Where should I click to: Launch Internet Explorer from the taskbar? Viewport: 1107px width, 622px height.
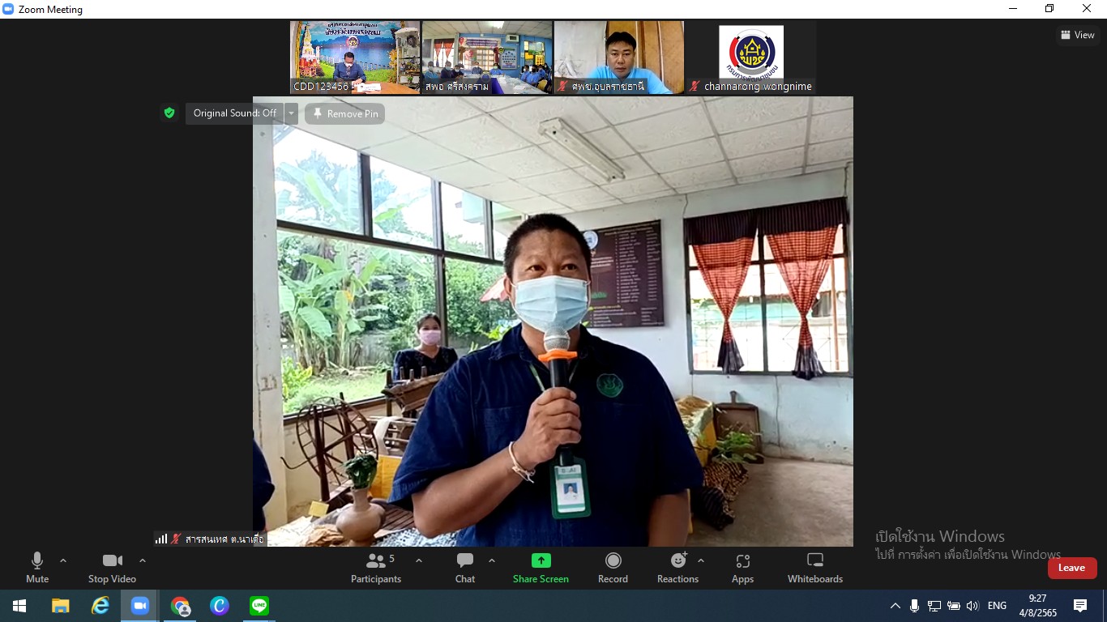[x=100, y=606]
